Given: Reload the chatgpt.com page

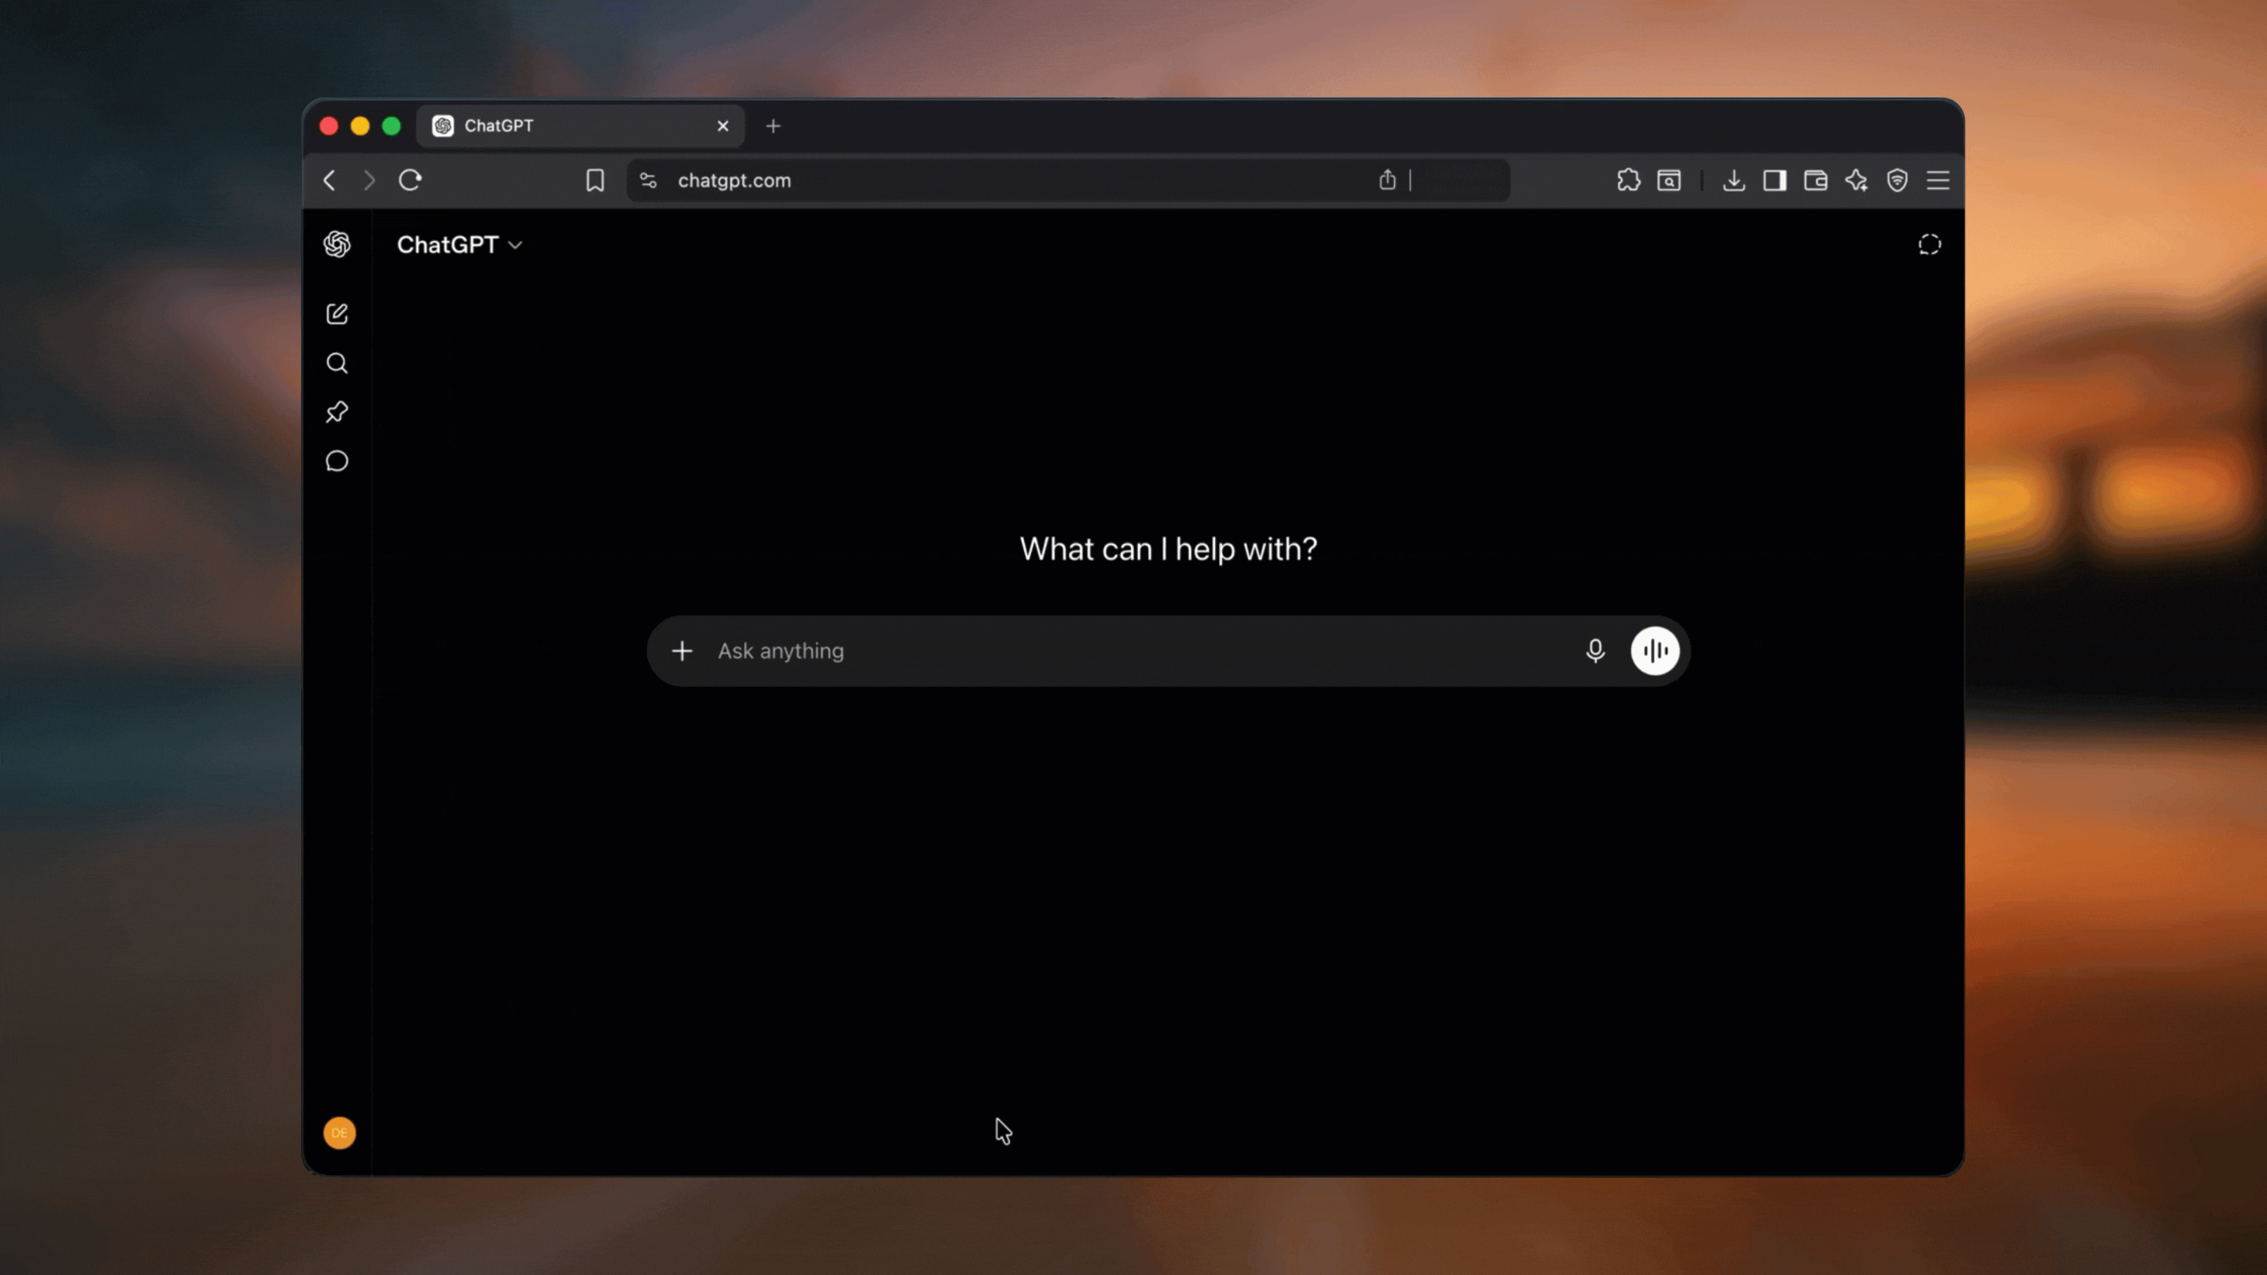Looking at the screenshot, I should click(410, 181).
